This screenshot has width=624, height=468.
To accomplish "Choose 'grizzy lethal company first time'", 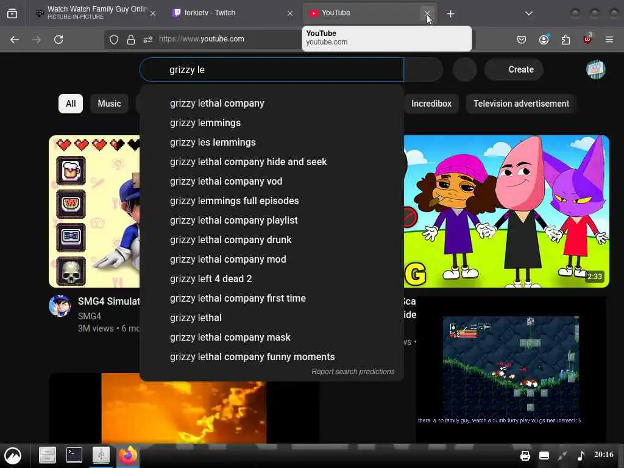I will (272, 299).
